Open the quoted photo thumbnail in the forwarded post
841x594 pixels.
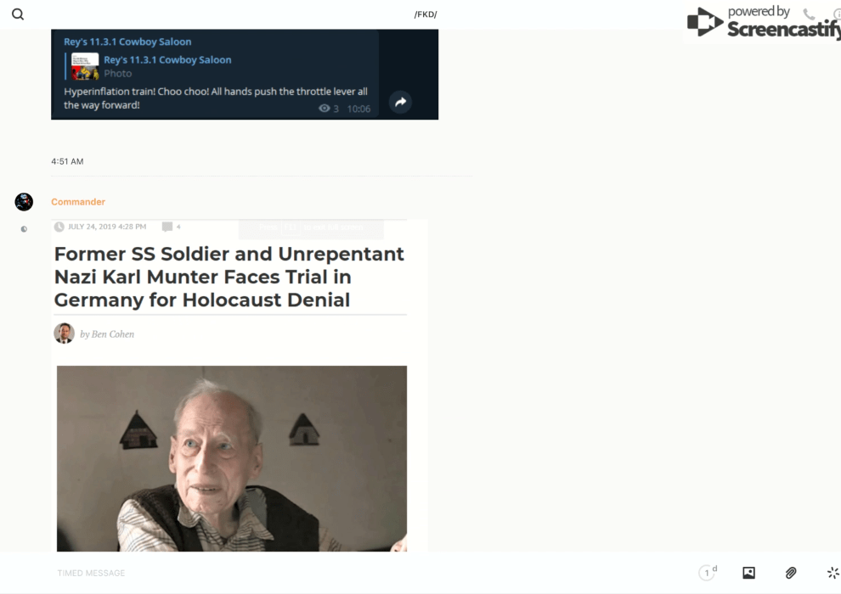[85, 66]
